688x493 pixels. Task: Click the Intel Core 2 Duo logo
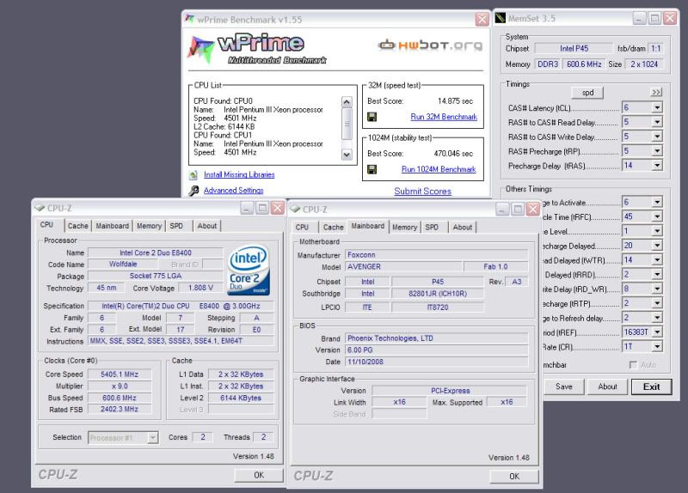pos(249,270)
